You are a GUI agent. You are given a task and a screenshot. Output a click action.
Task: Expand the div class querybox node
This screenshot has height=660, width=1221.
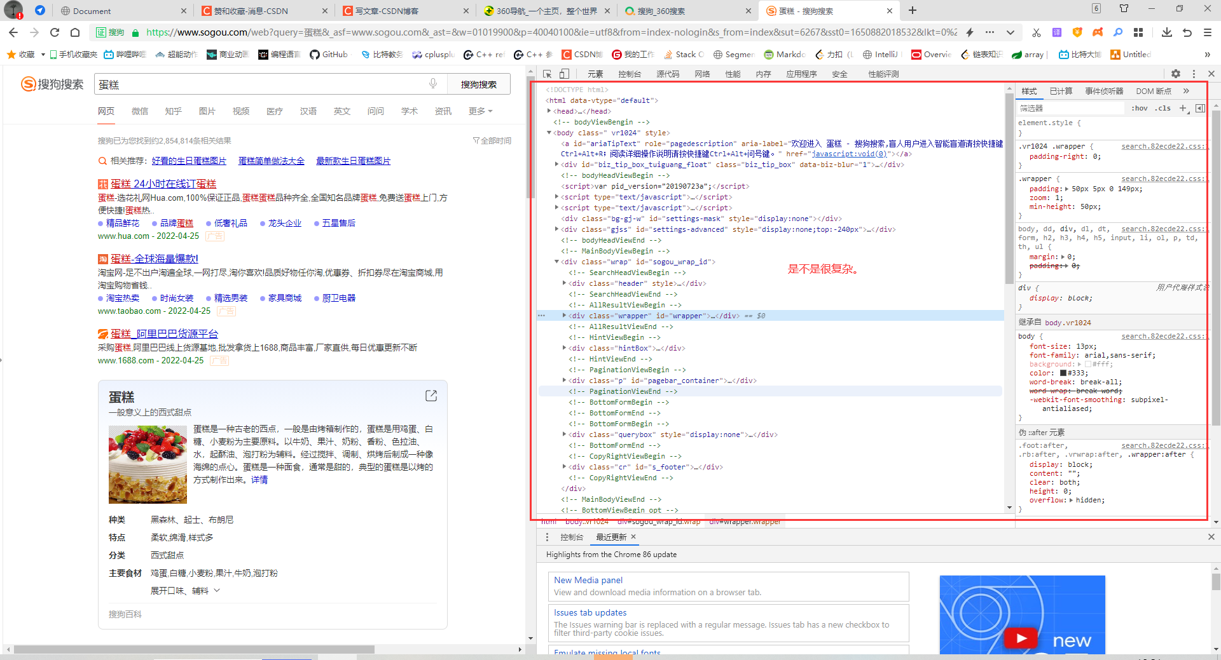(x=564, y=434)
